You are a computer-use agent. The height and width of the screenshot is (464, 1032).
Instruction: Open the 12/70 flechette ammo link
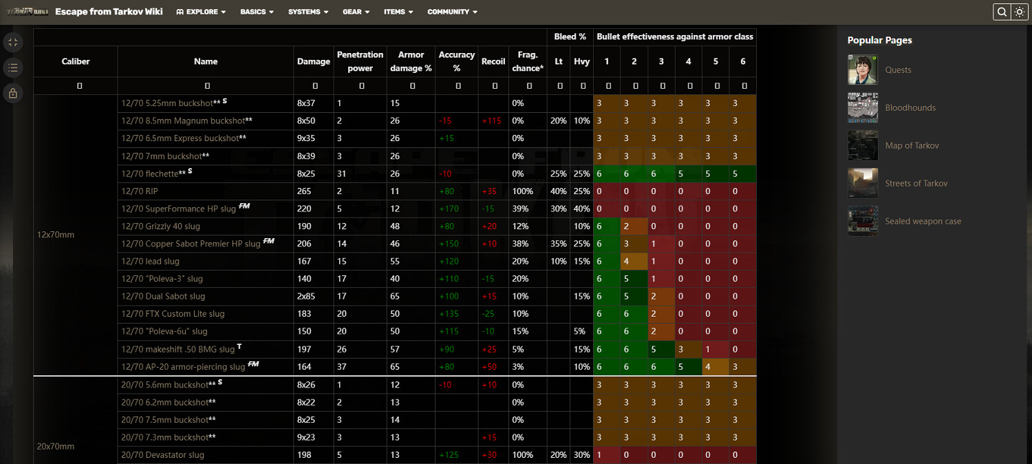coord(149,174)
